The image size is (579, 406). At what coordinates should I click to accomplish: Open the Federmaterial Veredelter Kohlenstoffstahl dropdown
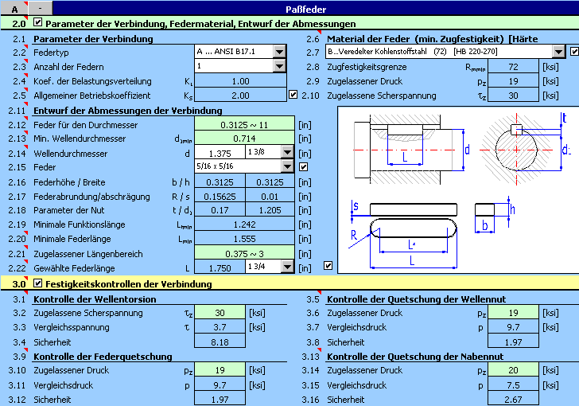tap(558, 52)
